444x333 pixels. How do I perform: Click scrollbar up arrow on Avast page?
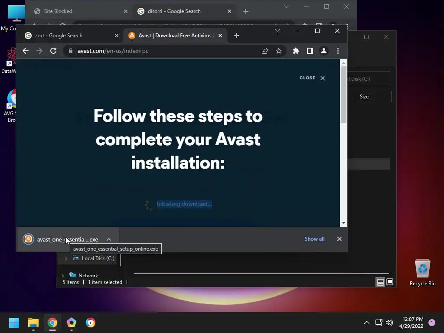click(x=343, y=63)
